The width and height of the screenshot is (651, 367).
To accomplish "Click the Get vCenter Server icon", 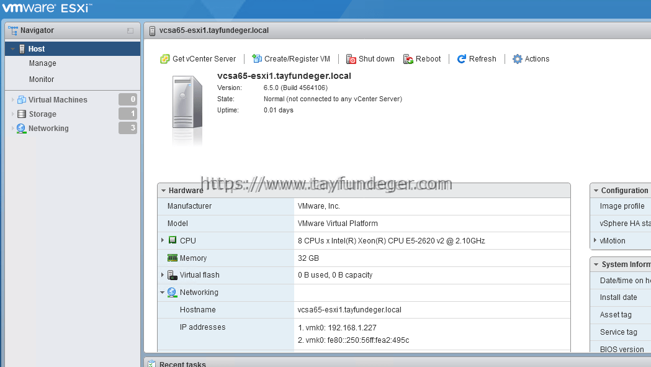I will click(x=165, y=59).
